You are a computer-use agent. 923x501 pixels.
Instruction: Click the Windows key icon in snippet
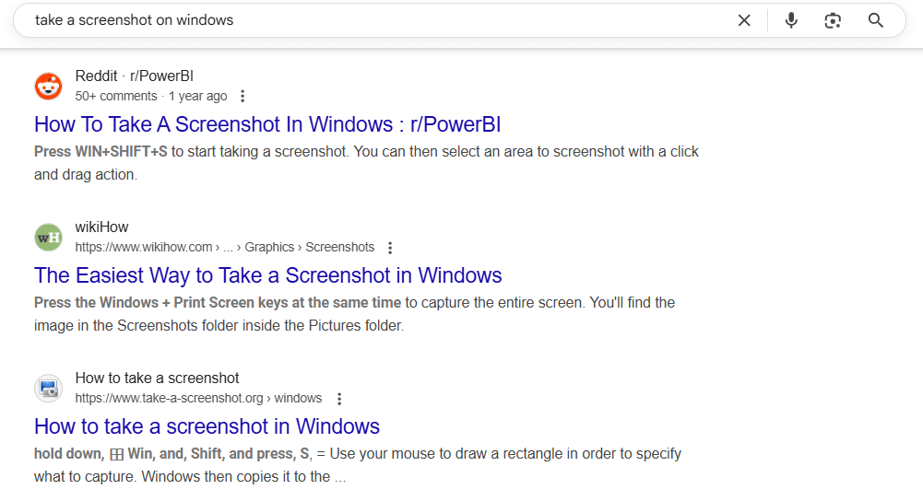click(x=116, y=455)
